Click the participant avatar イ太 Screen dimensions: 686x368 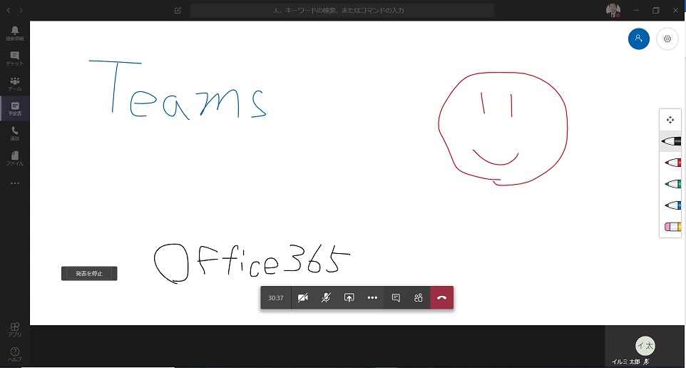point(645,346)
